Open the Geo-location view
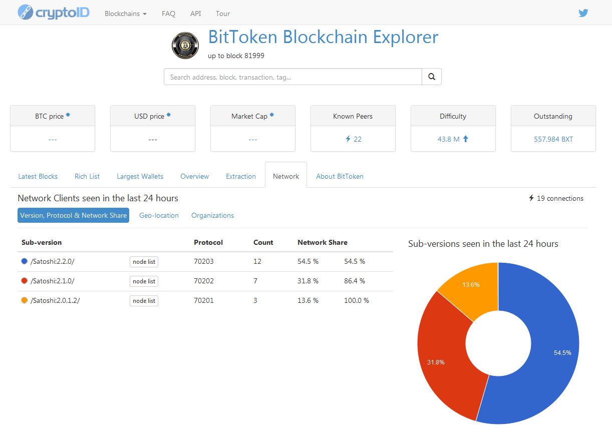 tap(159, 215)
